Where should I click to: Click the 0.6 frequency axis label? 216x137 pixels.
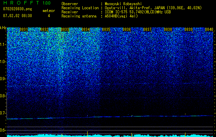pos(3,130)
